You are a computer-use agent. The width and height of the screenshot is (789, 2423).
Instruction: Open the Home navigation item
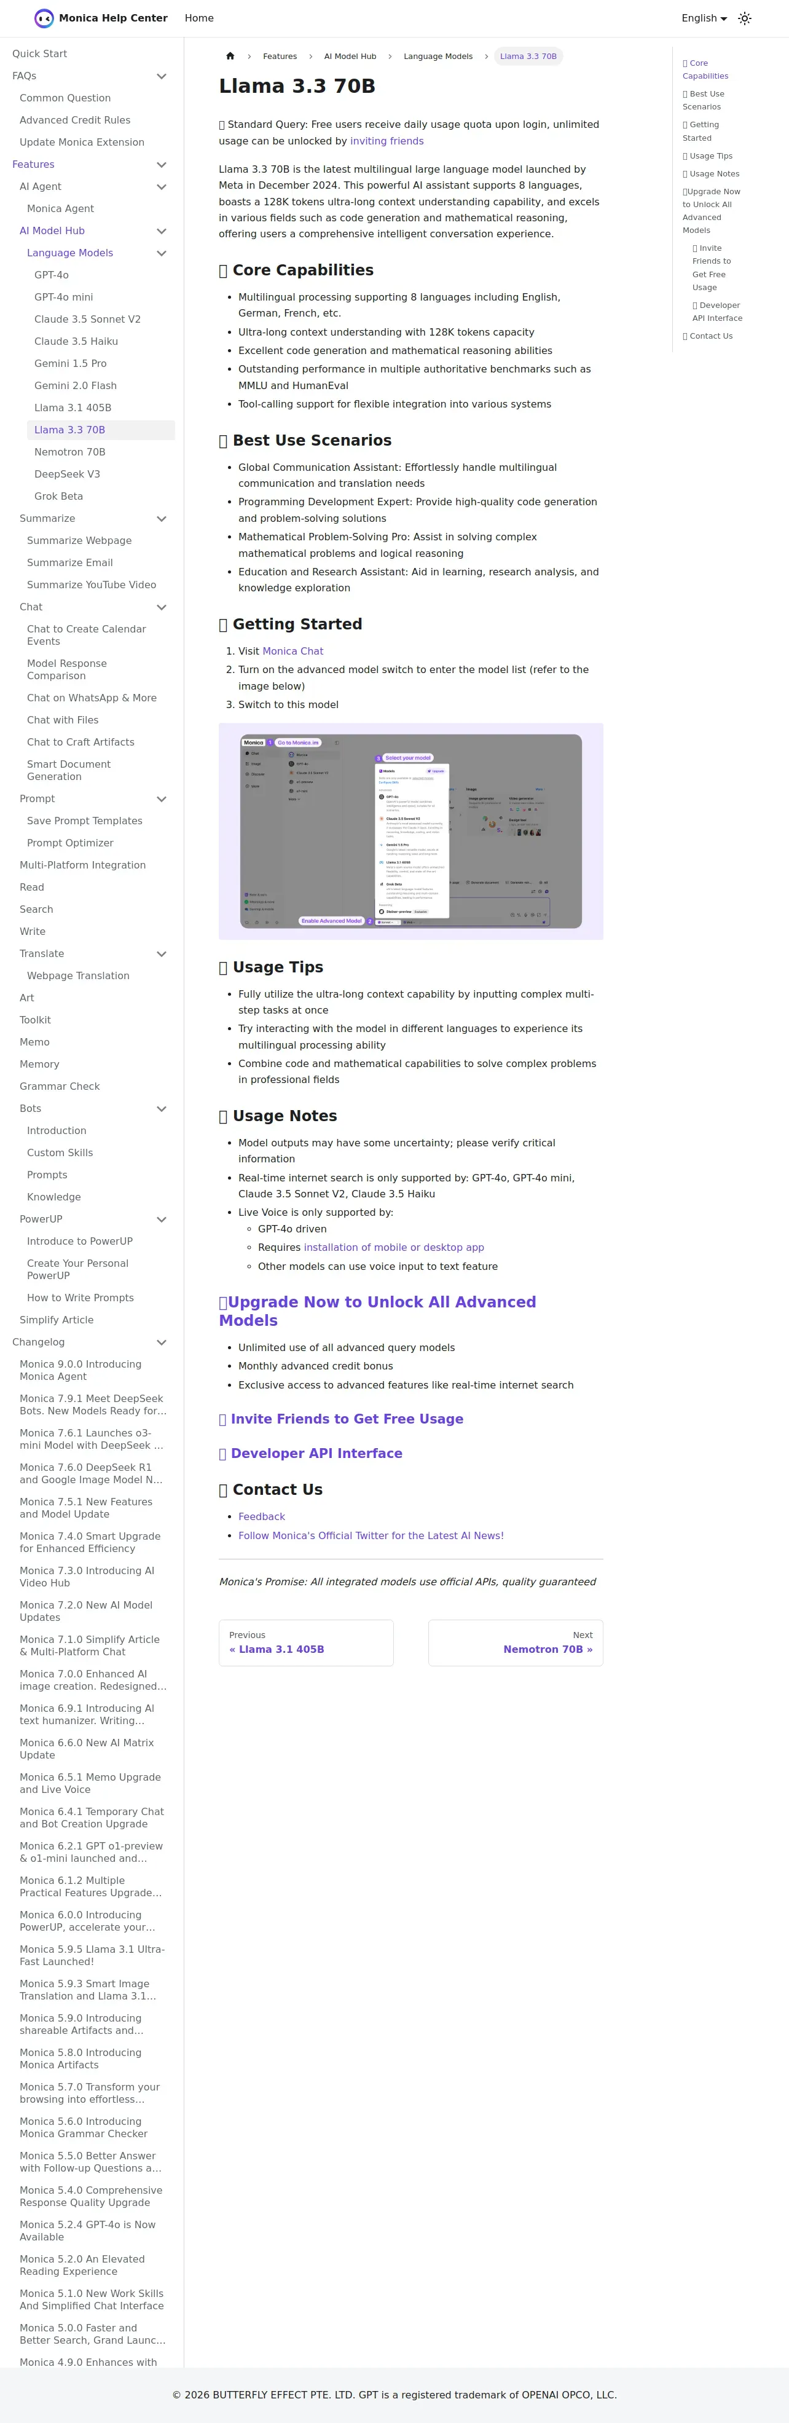coord(199,18)
